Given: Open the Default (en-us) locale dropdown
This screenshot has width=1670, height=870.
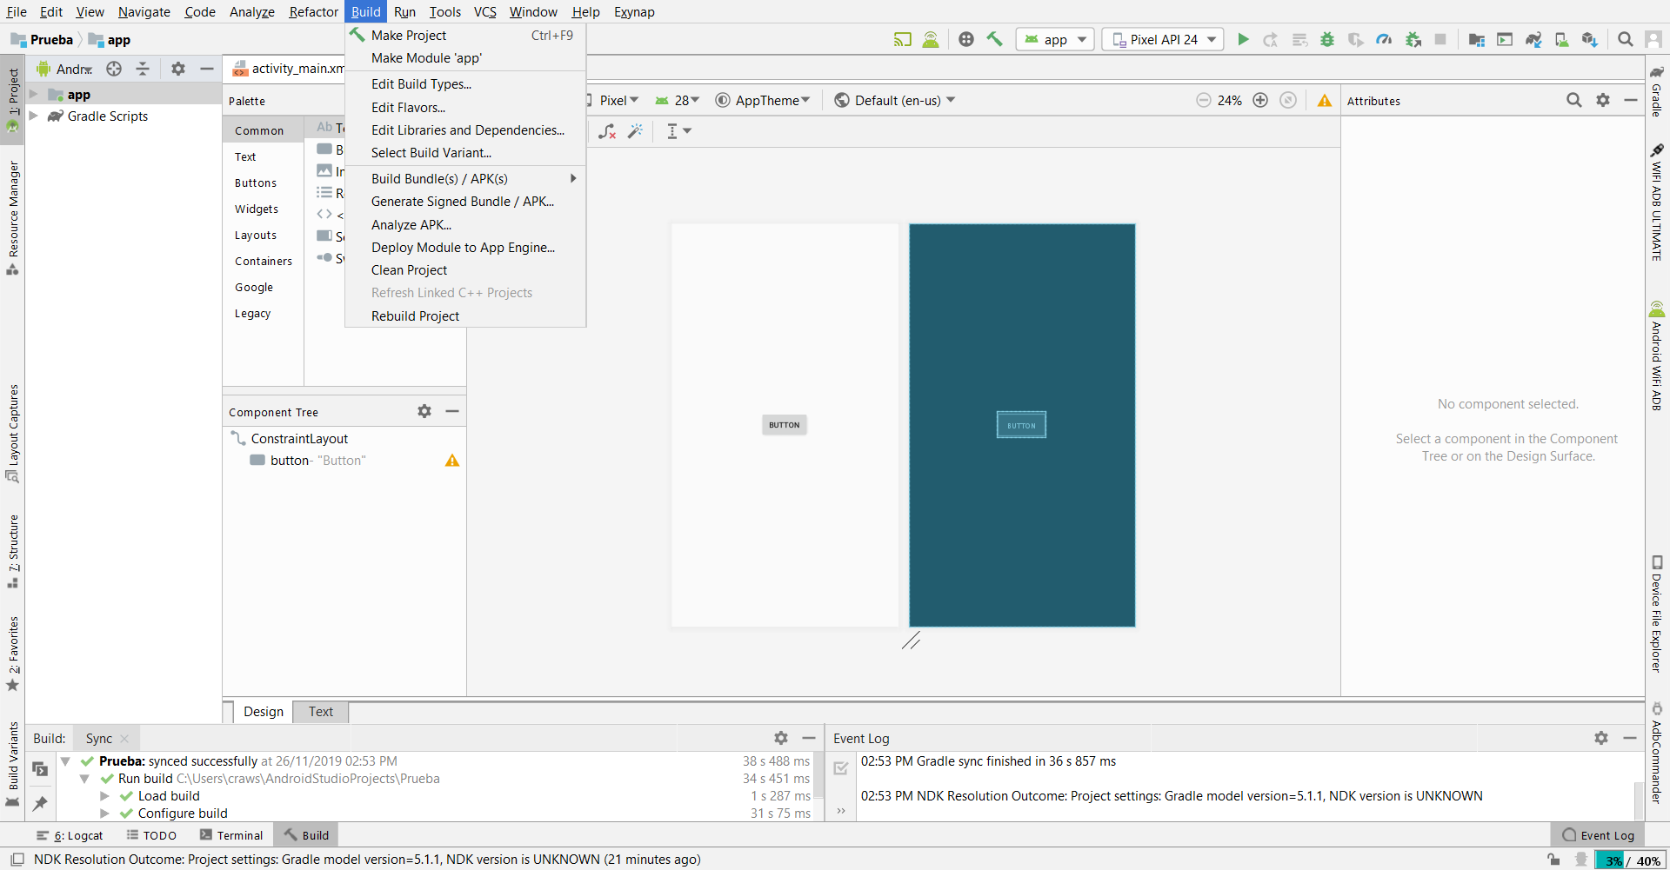Looking at the screenshot, I should pyautogui.click(x=895, y=100).
